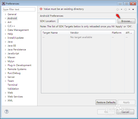The image size is (138, 119).
Task: Click the back navigation arrow icon
Action: [x=118, y=9]
